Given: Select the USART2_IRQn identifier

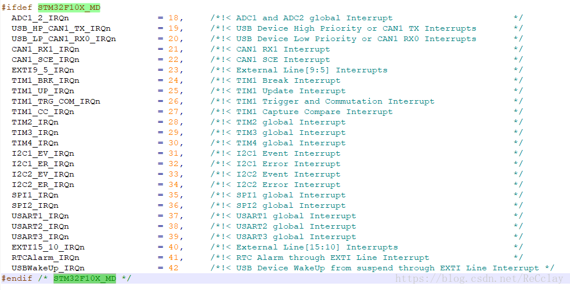Looking at the screenshot, I should coord(41,226).
